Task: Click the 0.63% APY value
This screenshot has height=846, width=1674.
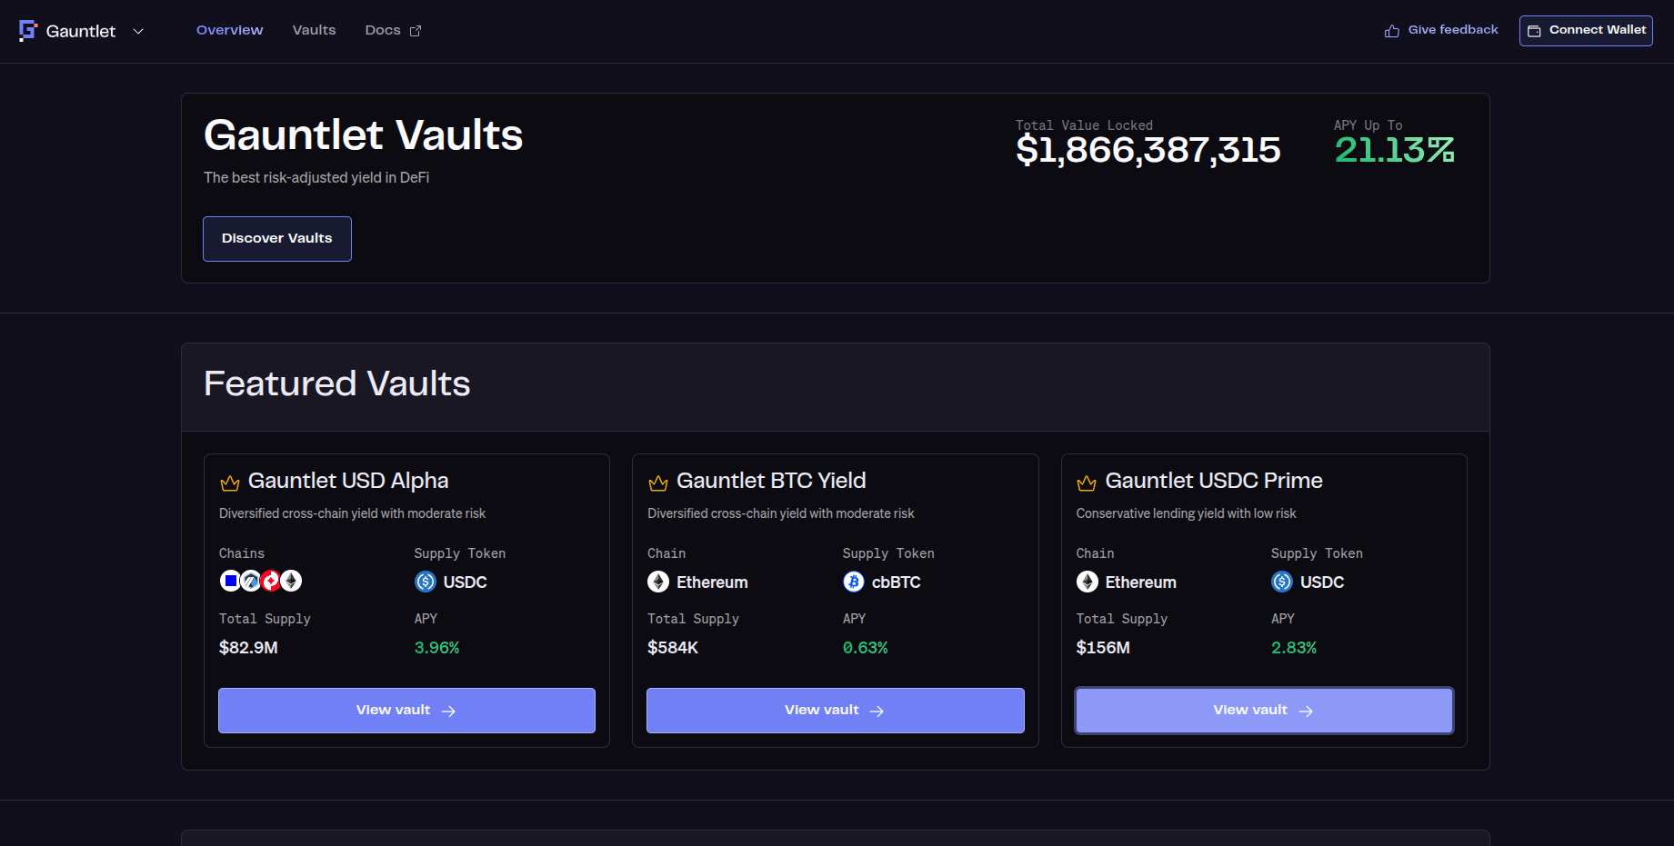Action: click(x=866, y=648)
